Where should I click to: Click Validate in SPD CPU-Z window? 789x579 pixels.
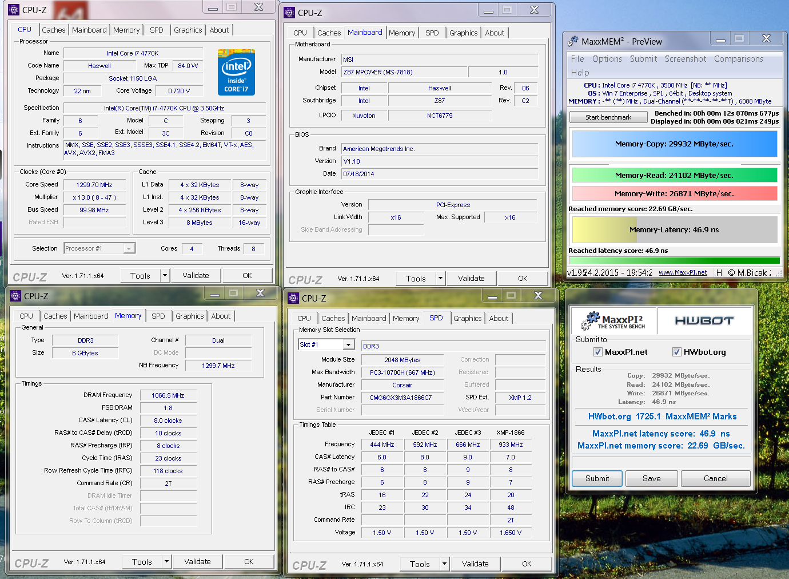[475, 564]
